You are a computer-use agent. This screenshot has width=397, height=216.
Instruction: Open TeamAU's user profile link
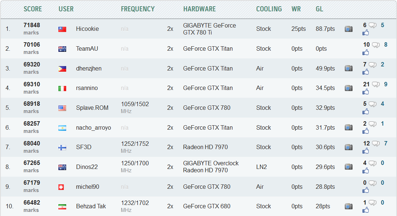coord(87,48)
